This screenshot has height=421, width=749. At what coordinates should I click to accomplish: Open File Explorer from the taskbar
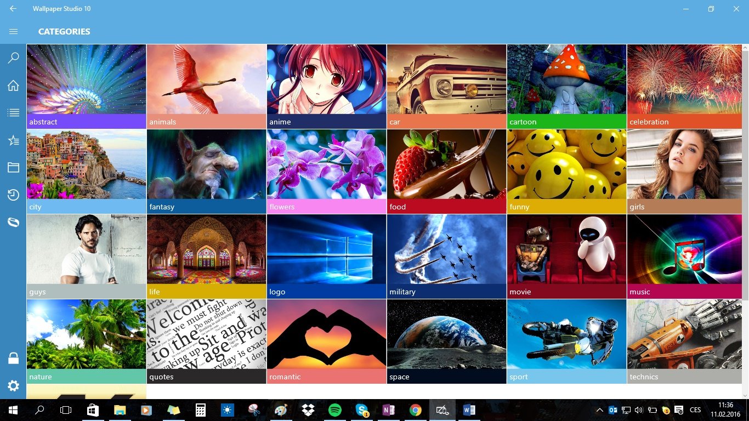tap(120, 410)
